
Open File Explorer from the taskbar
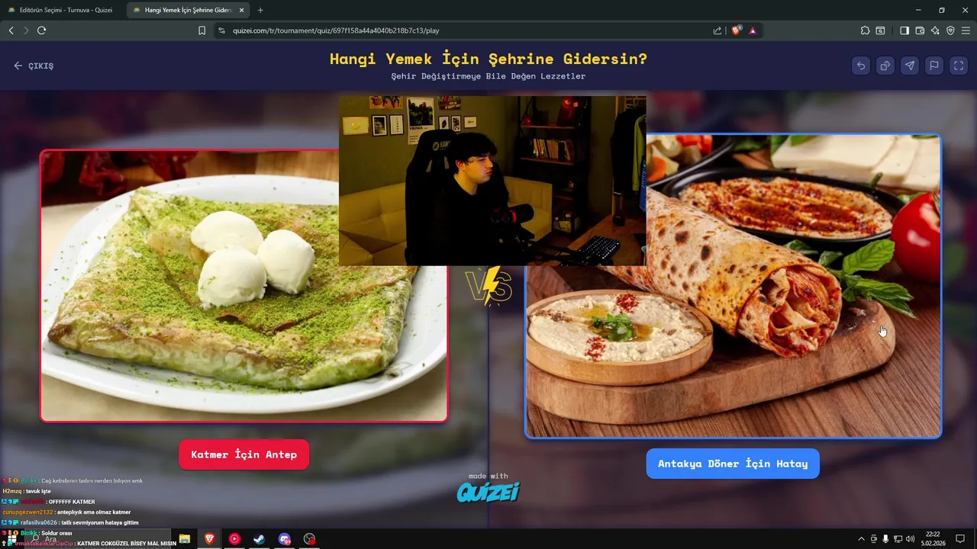click(x=184, y=539)
